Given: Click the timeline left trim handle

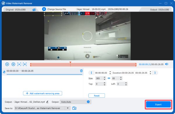Looking at the screenshot, I should (31, 65).
